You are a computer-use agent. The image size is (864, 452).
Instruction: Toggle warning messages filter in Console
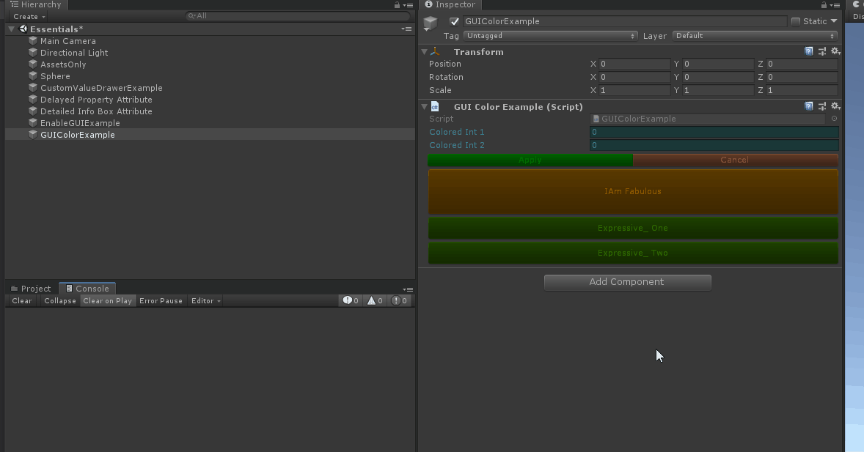coord(375,300)
